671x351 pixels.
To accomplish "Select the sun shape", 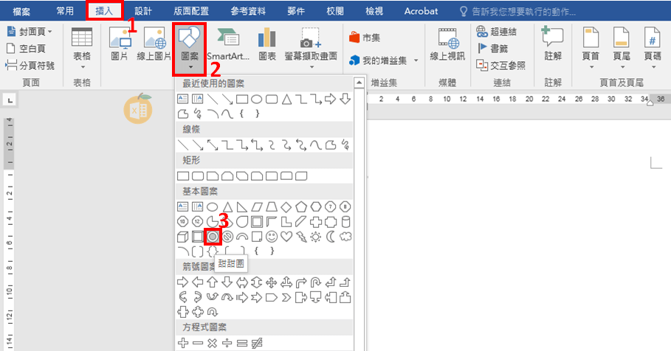I will click(x=316, y=237).
